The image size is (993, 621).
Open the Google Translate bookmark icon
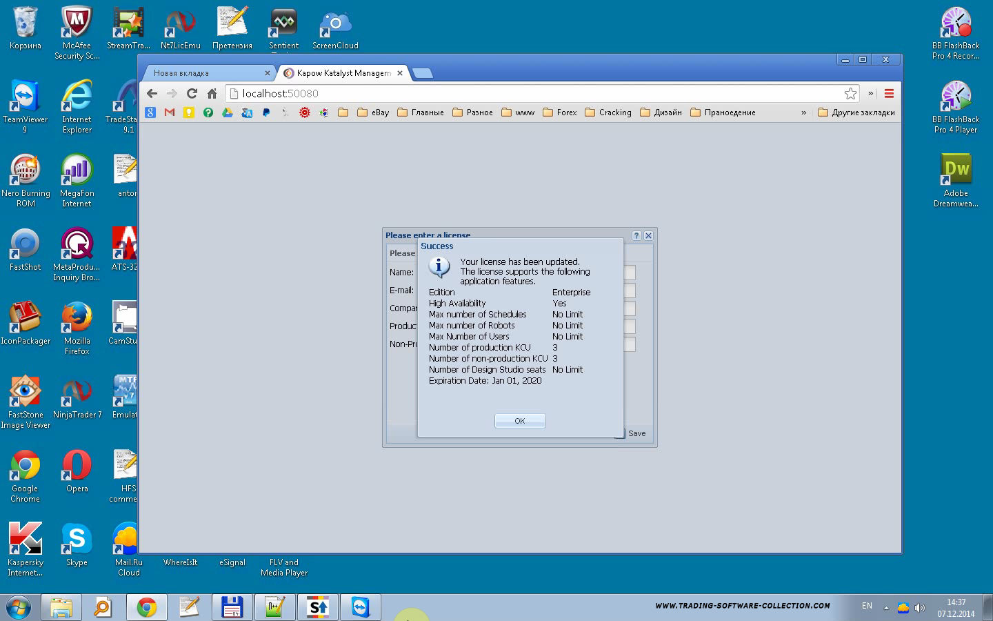coord(247,112)
